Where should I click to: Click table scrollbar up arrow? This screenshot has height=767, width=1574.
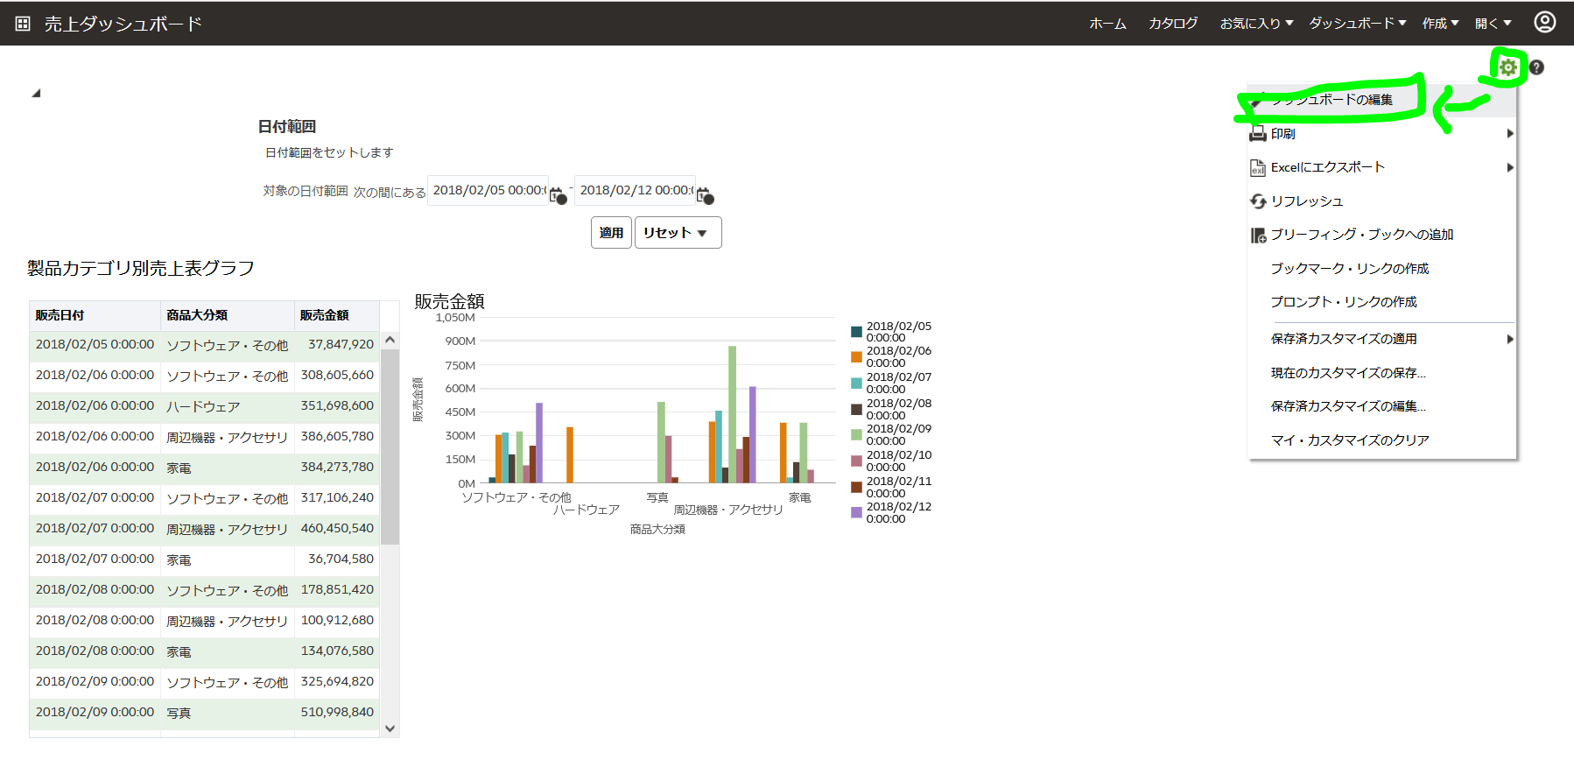tap(390, 340)
